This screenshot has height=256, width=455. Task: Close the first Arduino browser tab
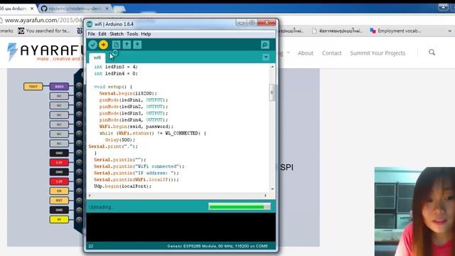[x=32, y=9]
